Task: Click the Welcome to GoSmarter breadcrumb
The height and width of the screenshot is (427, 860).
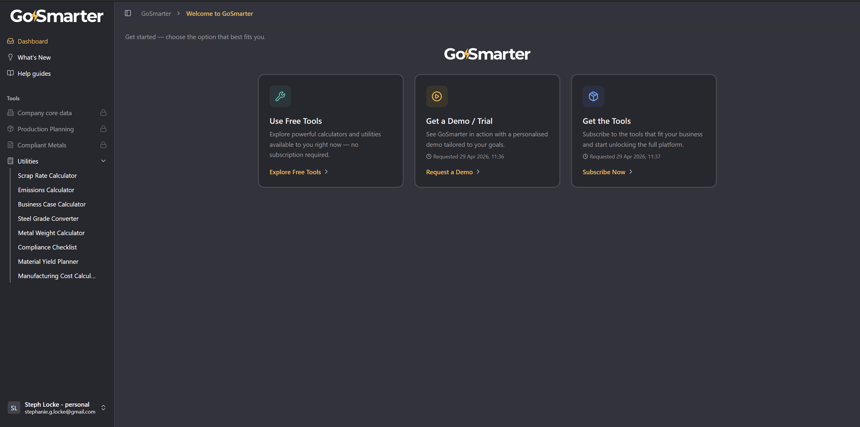Action: click(219, 13)
